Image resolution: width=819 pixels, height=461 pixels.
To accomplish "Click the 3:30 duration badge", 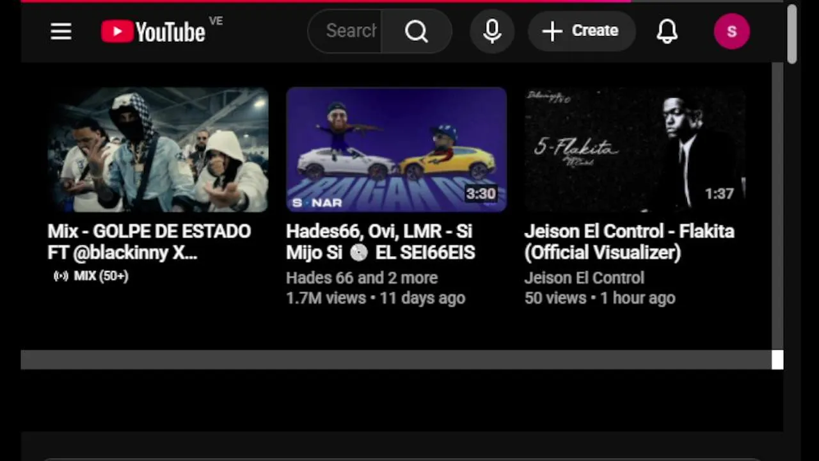I will (x=481, y=193).
